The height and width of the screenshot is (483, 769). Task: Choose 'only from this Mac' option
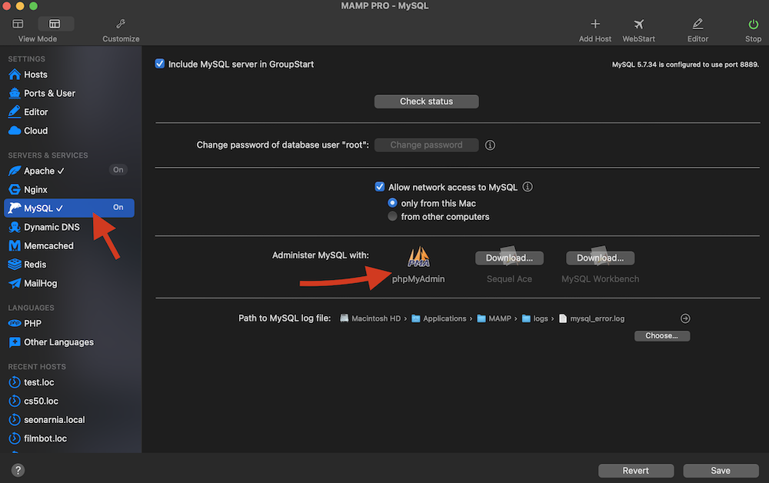(x=393, y=203)
